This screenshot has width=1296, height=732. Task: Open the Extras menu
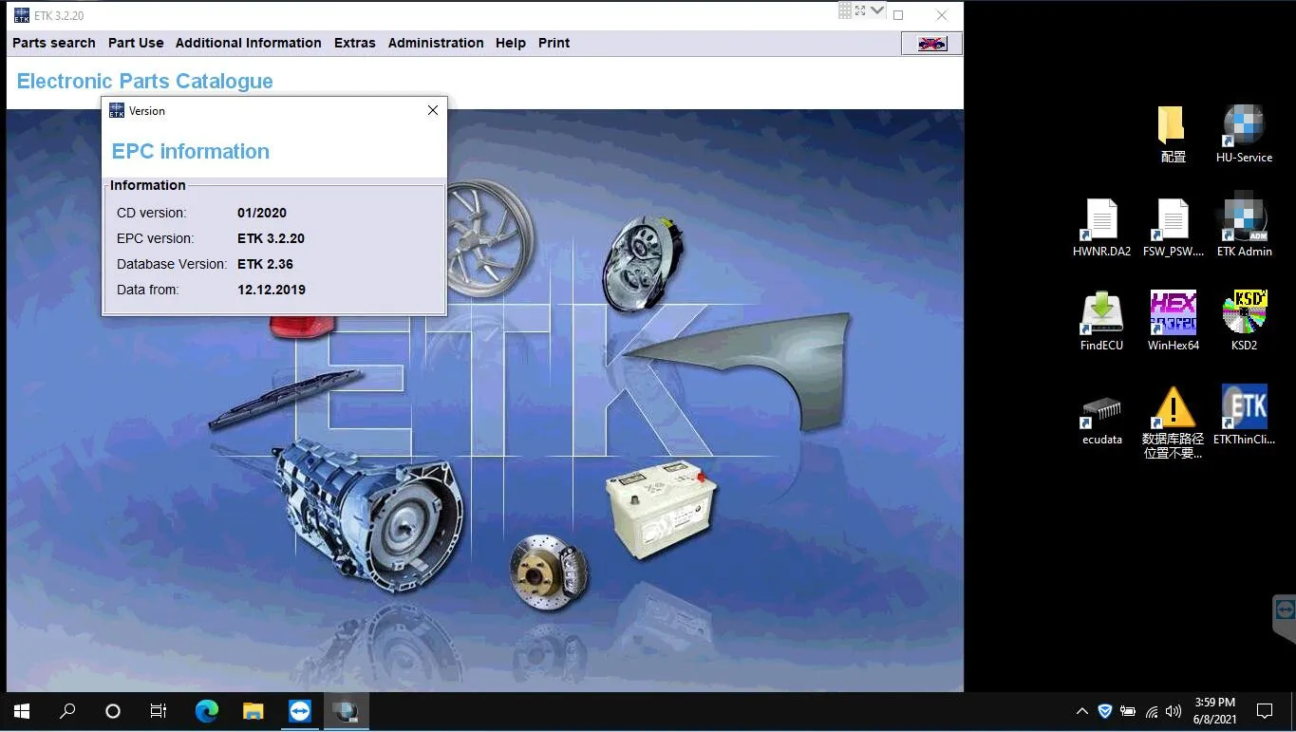355,43
